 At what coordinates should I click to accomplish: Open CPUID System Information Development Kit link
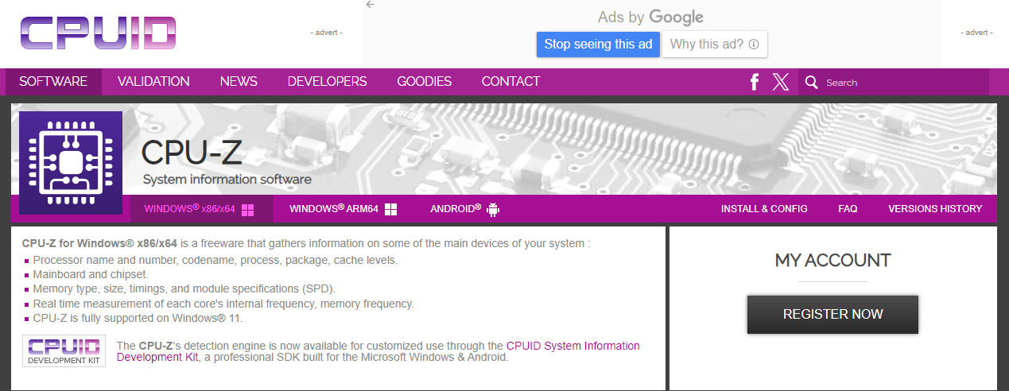point(378,351)
